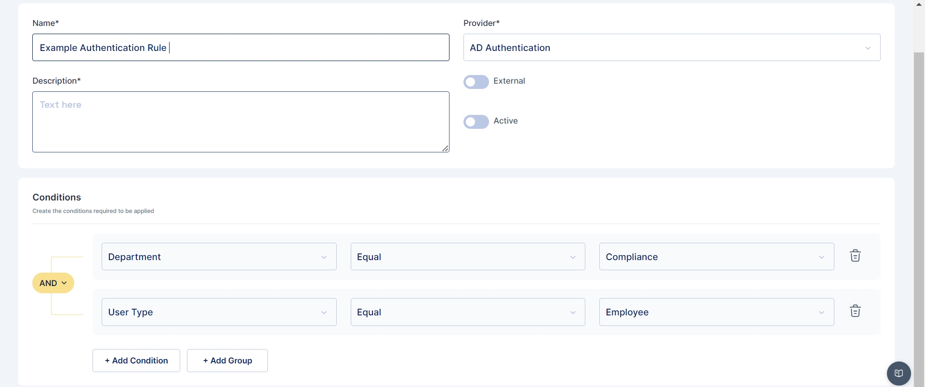Enable the Active switch
Image resolution: width=925 pixels, height=387 pixels.
(476, 122)
